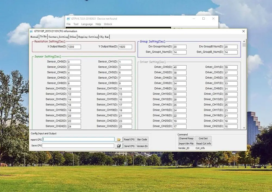Close the CFG information dialog

click(243, 31)
